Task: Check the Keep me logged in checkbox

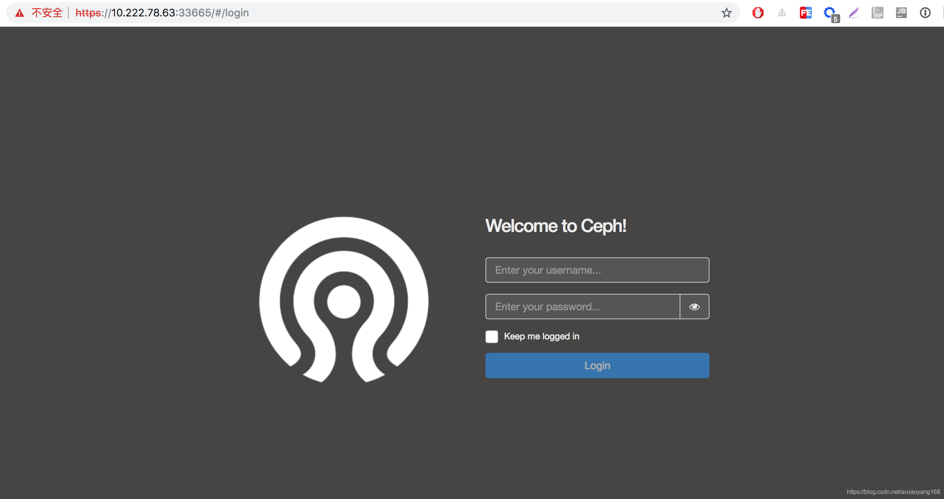Action: pyautogui.click(x=491, y=336)
